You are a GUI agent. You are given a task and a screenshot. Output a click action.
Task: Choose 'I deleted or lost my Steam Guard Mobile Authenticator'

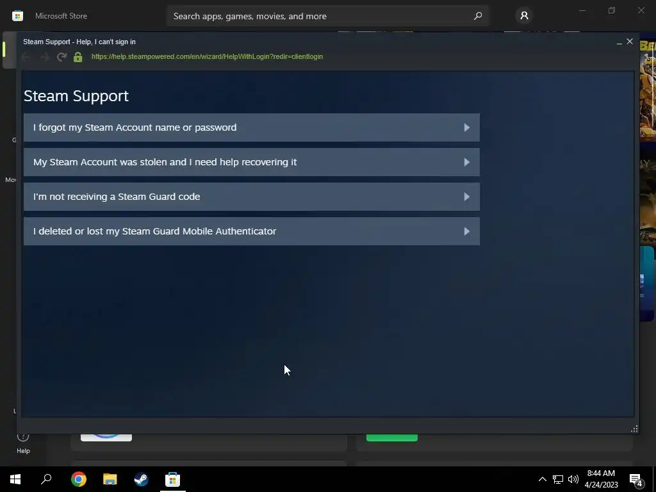[x=251, y=231]
